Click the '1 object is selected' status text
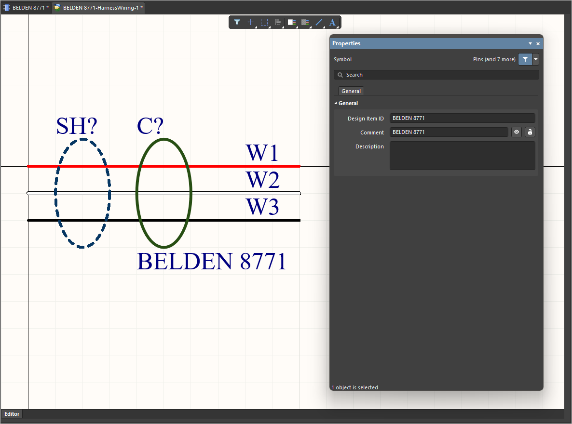 (354, 387)
